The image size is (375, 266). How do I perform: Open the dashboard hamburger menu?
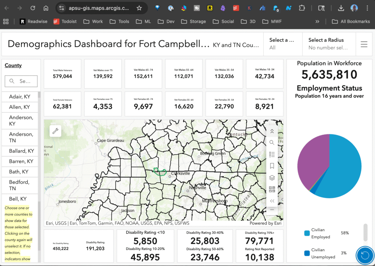pos(364,44)
